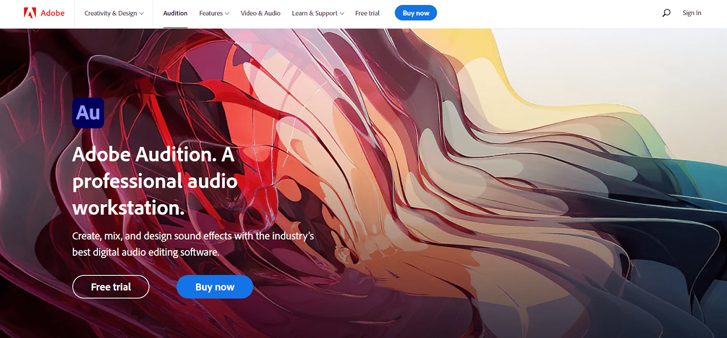The width and height of the screenshot is (727, 338).
Task: Click the Adobe logo in the header
Action: (x=44, y=13)
